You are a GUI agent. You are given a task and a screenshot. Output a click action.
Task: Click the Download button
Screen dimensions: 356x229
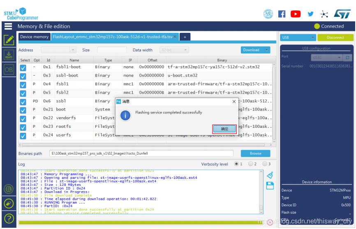coord(251,50)
